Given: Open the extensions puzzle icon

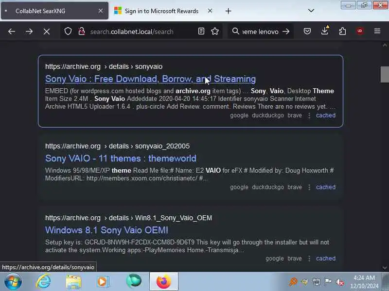Looking at the screenshot, I should point(342,31).
